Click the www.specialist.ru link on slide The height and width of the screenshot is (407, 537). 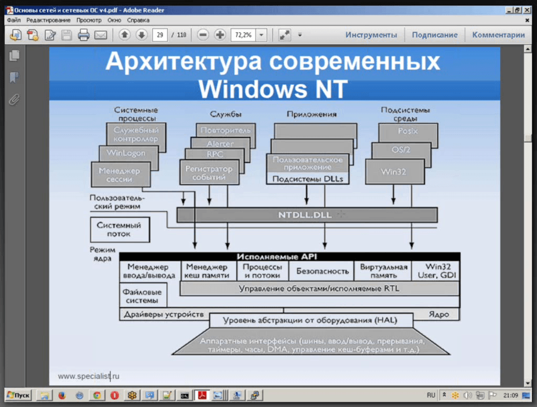coord(88,376)
